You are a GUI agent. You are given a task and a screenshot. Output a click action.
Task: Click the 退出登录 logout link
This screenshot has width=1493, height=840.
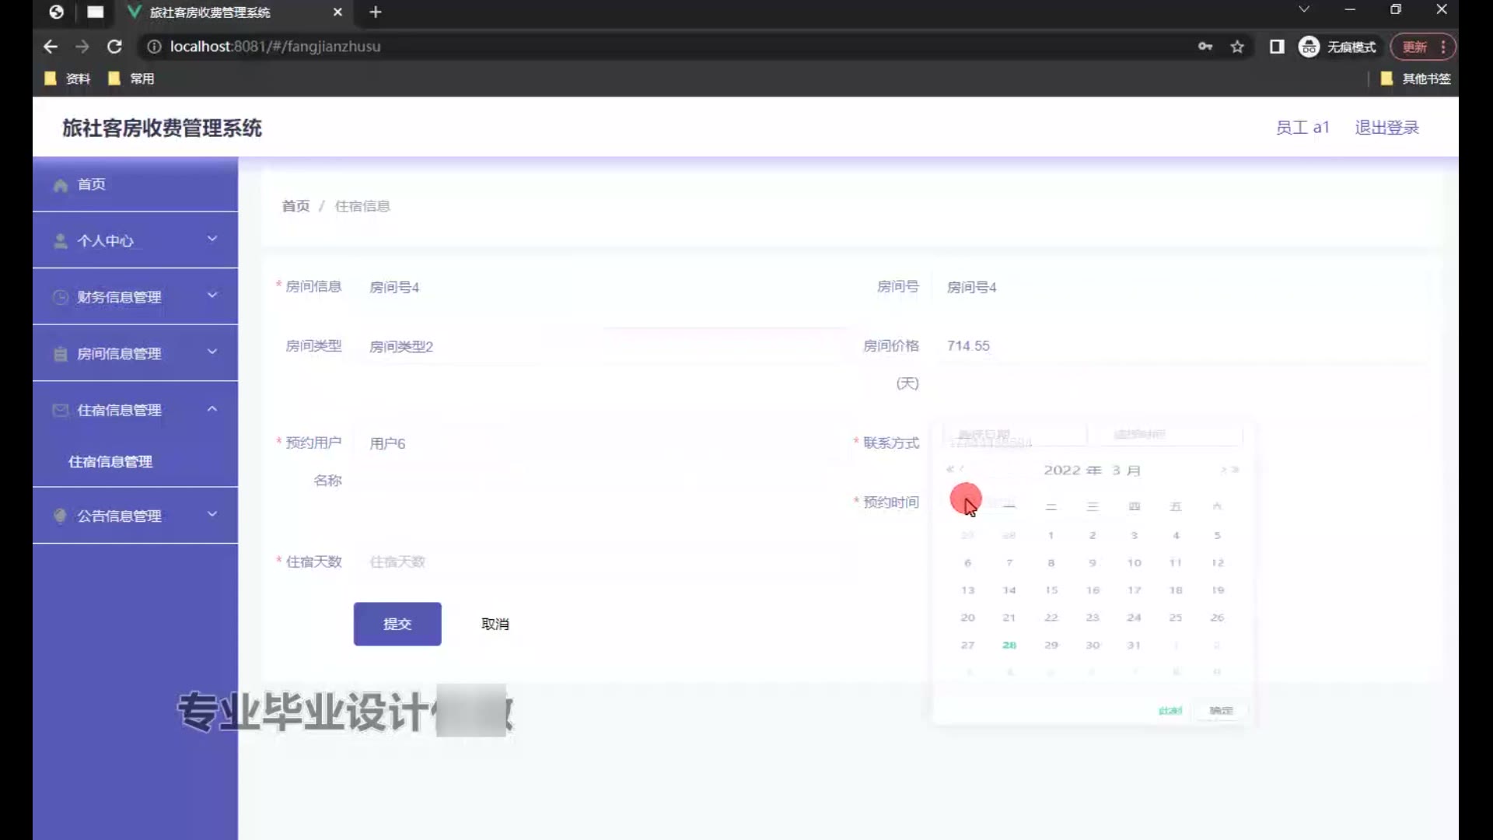(1386, 128)
